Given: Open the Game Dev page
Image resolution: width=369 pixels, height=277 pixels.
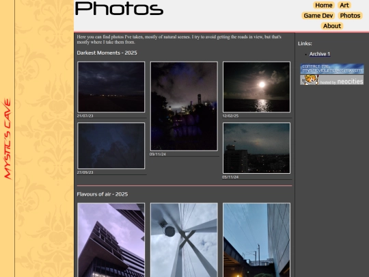Looking at the screenshot, I should (x=318, y=16).
